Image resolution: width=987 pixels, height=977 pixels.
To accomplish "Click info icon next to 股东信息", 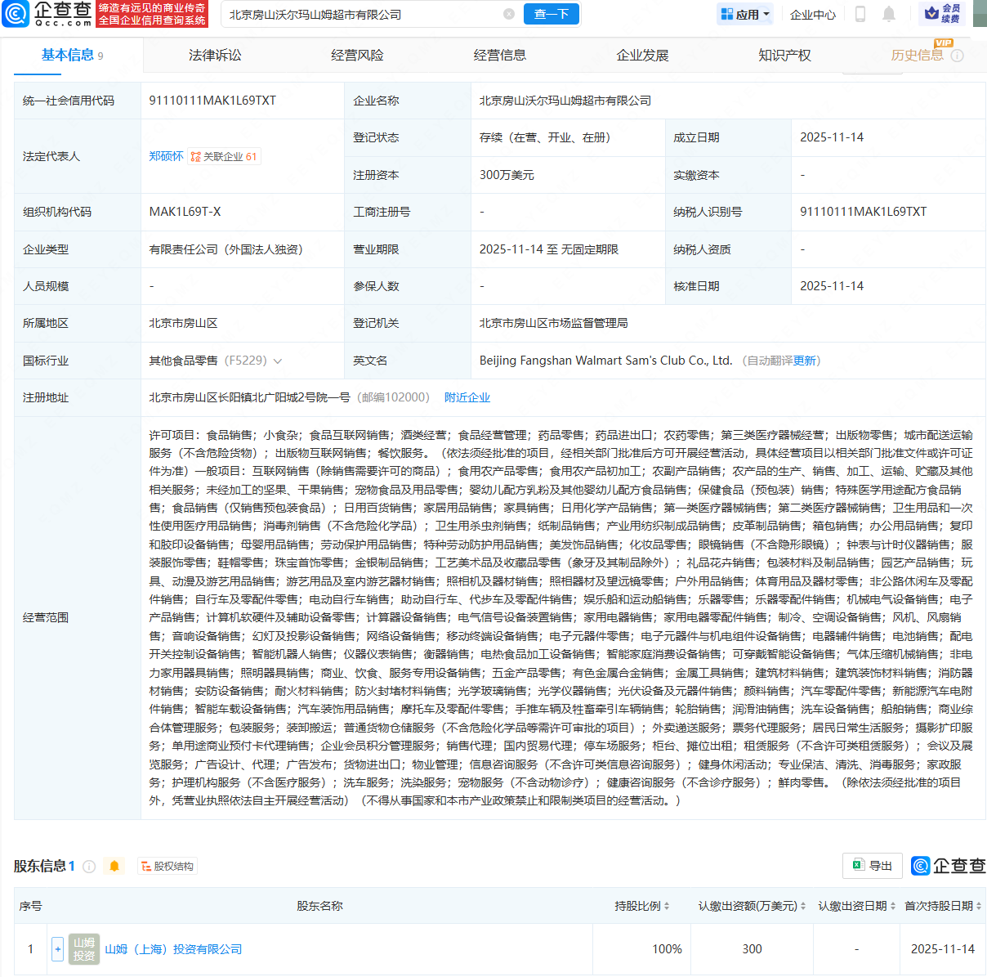I will click(89, 867).
